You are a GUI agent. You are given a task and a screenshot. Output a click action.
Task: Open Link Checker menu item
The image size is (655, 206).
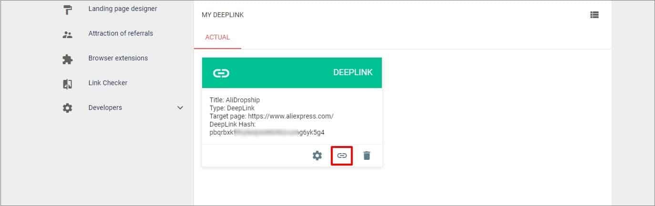(x=108, y=83)
